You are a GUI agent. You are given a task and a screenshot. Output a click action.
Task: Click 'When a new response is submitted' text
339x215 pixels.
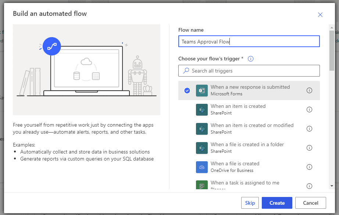coord(250,87)
